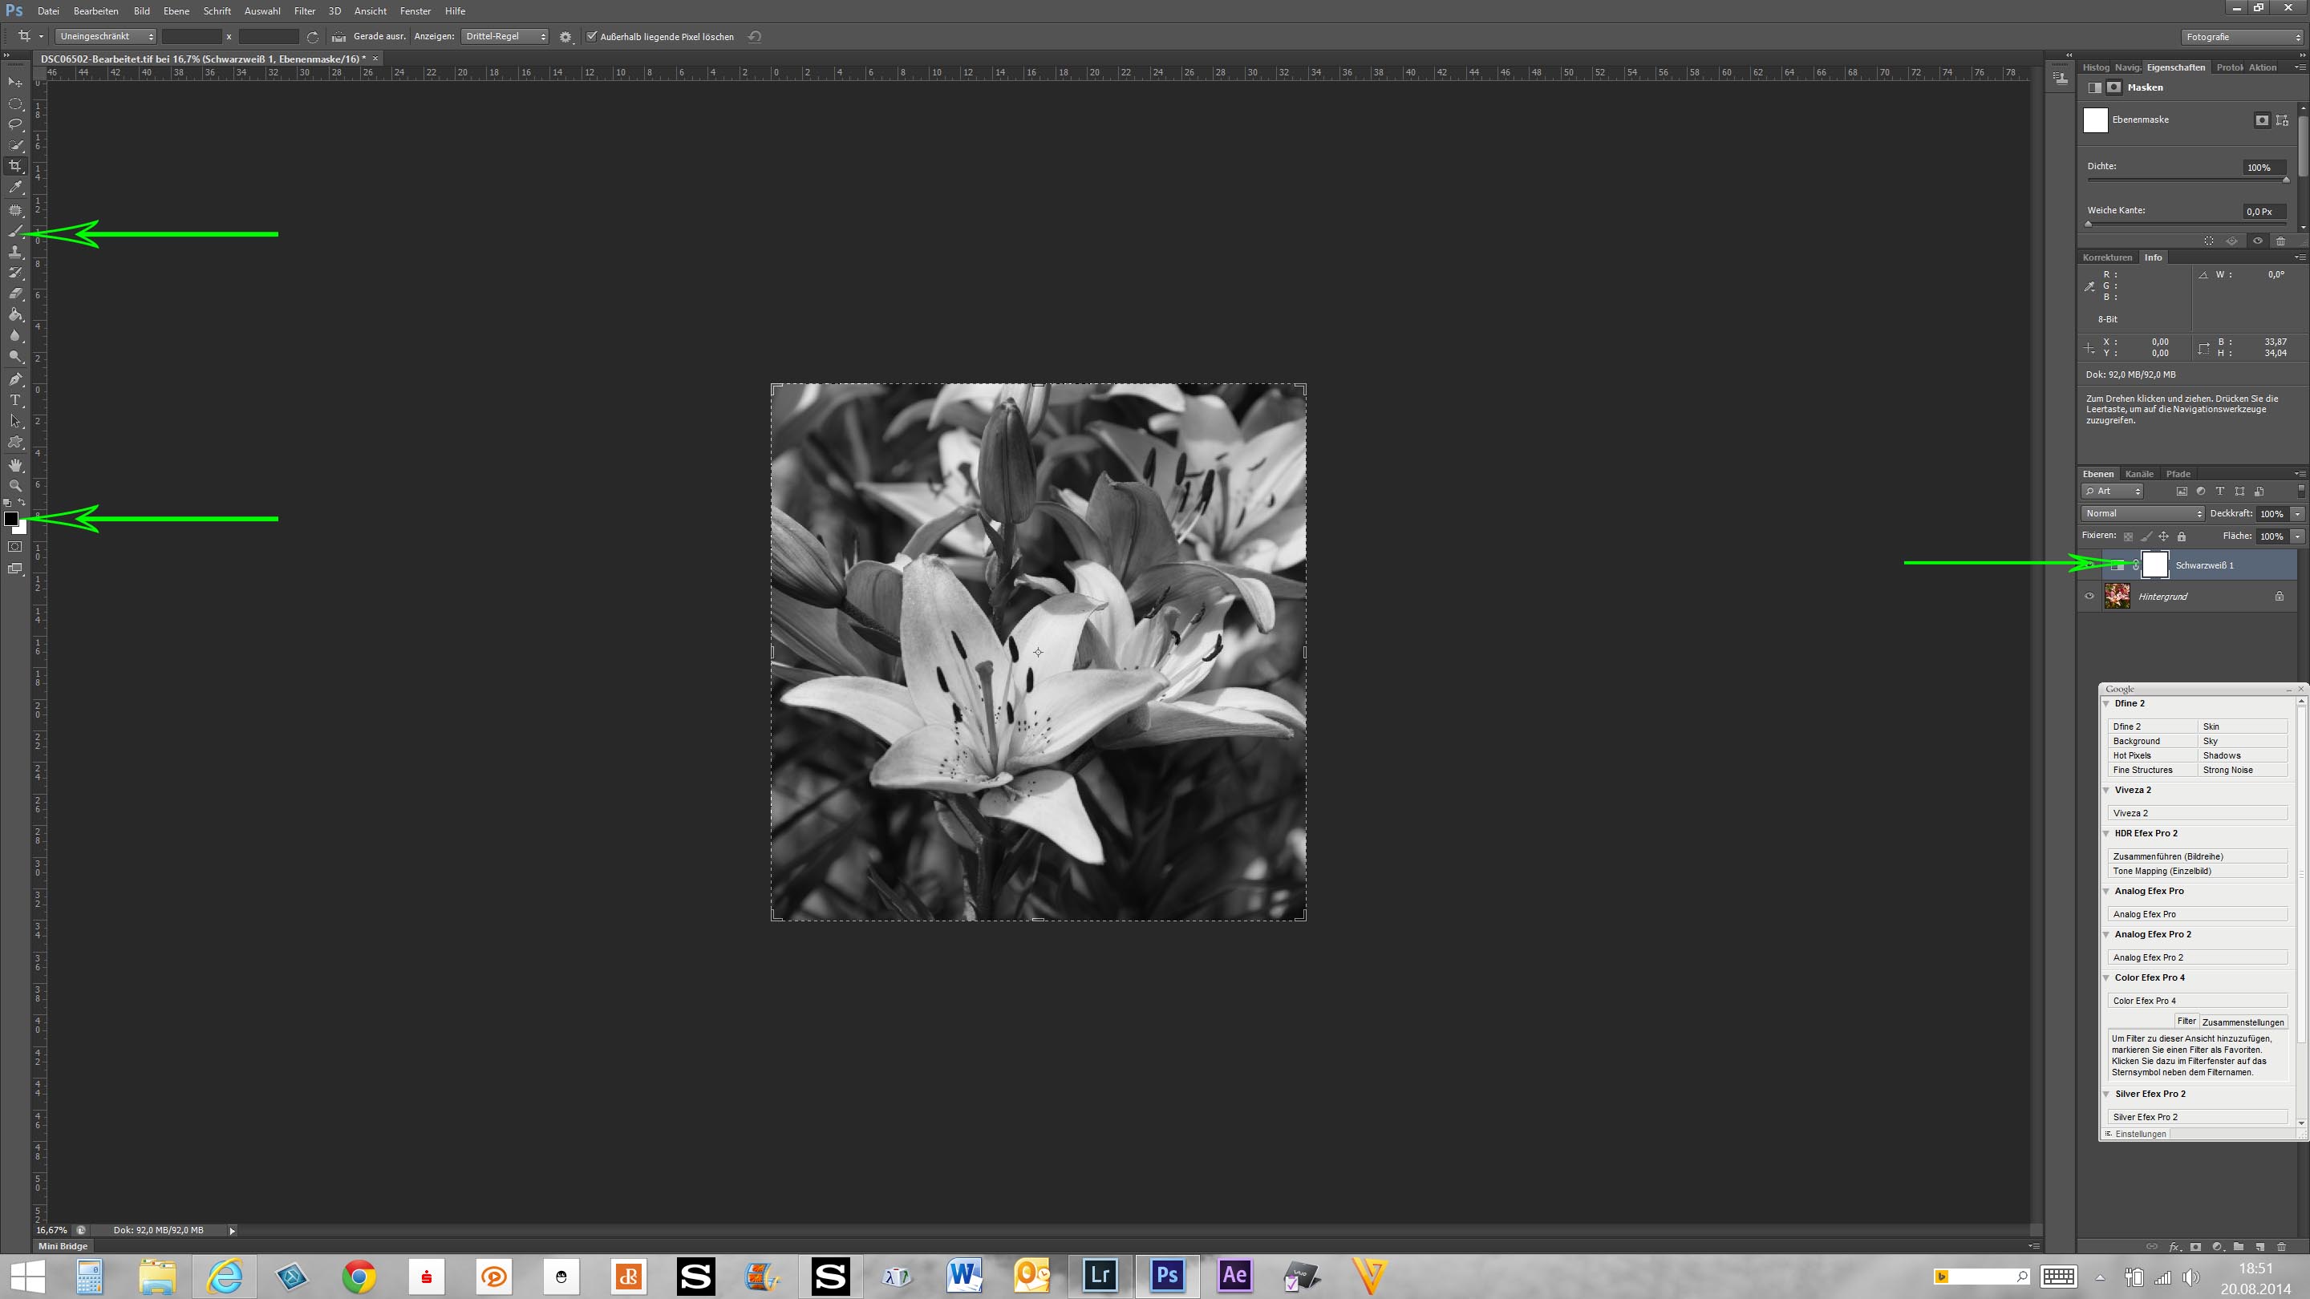Toggle visibility of Hintergrund layer

tap(2089, 596)
